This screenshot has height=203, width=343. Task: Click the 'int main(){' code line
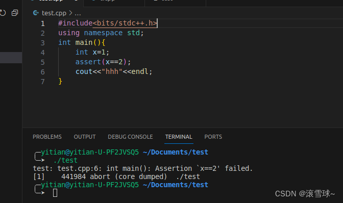(x=82, y=43)
